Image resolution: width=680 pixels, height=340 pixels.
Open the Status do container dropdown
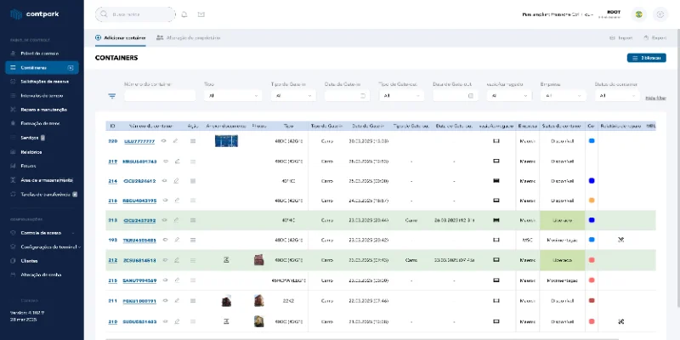tap(616, 96)
